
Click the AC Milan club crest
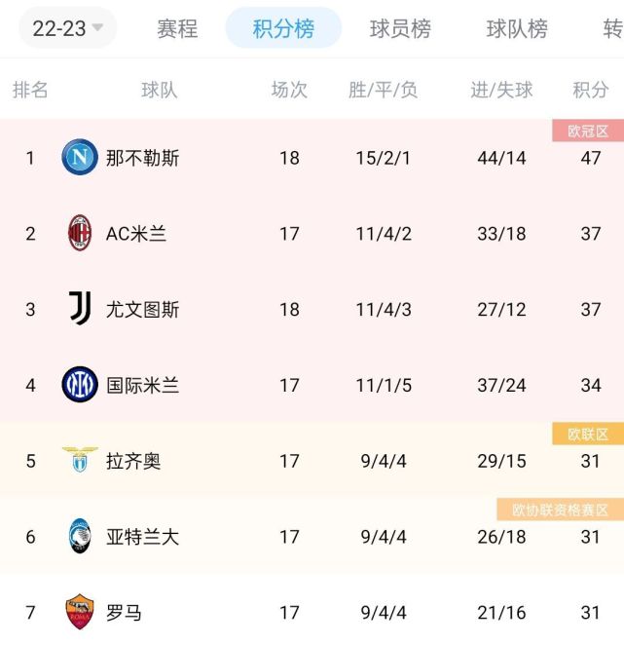[80, 234]
